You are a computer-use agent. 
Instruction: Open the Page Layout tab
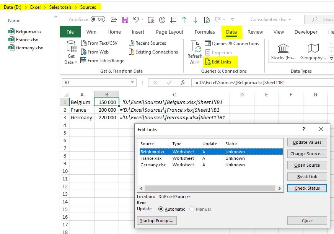point(169,32)
